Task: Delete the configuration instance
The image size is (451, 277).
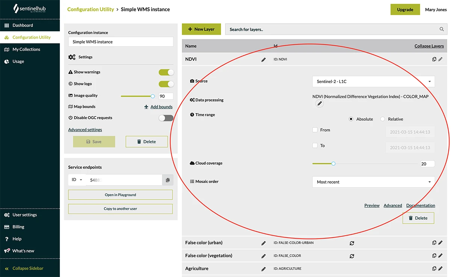Action: tap(147, 142)
